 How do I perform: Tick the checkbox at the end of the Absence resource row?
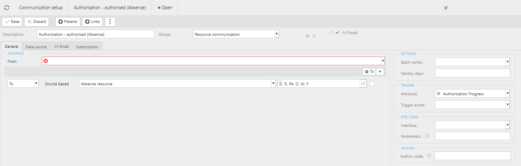[x=372, y=84]
